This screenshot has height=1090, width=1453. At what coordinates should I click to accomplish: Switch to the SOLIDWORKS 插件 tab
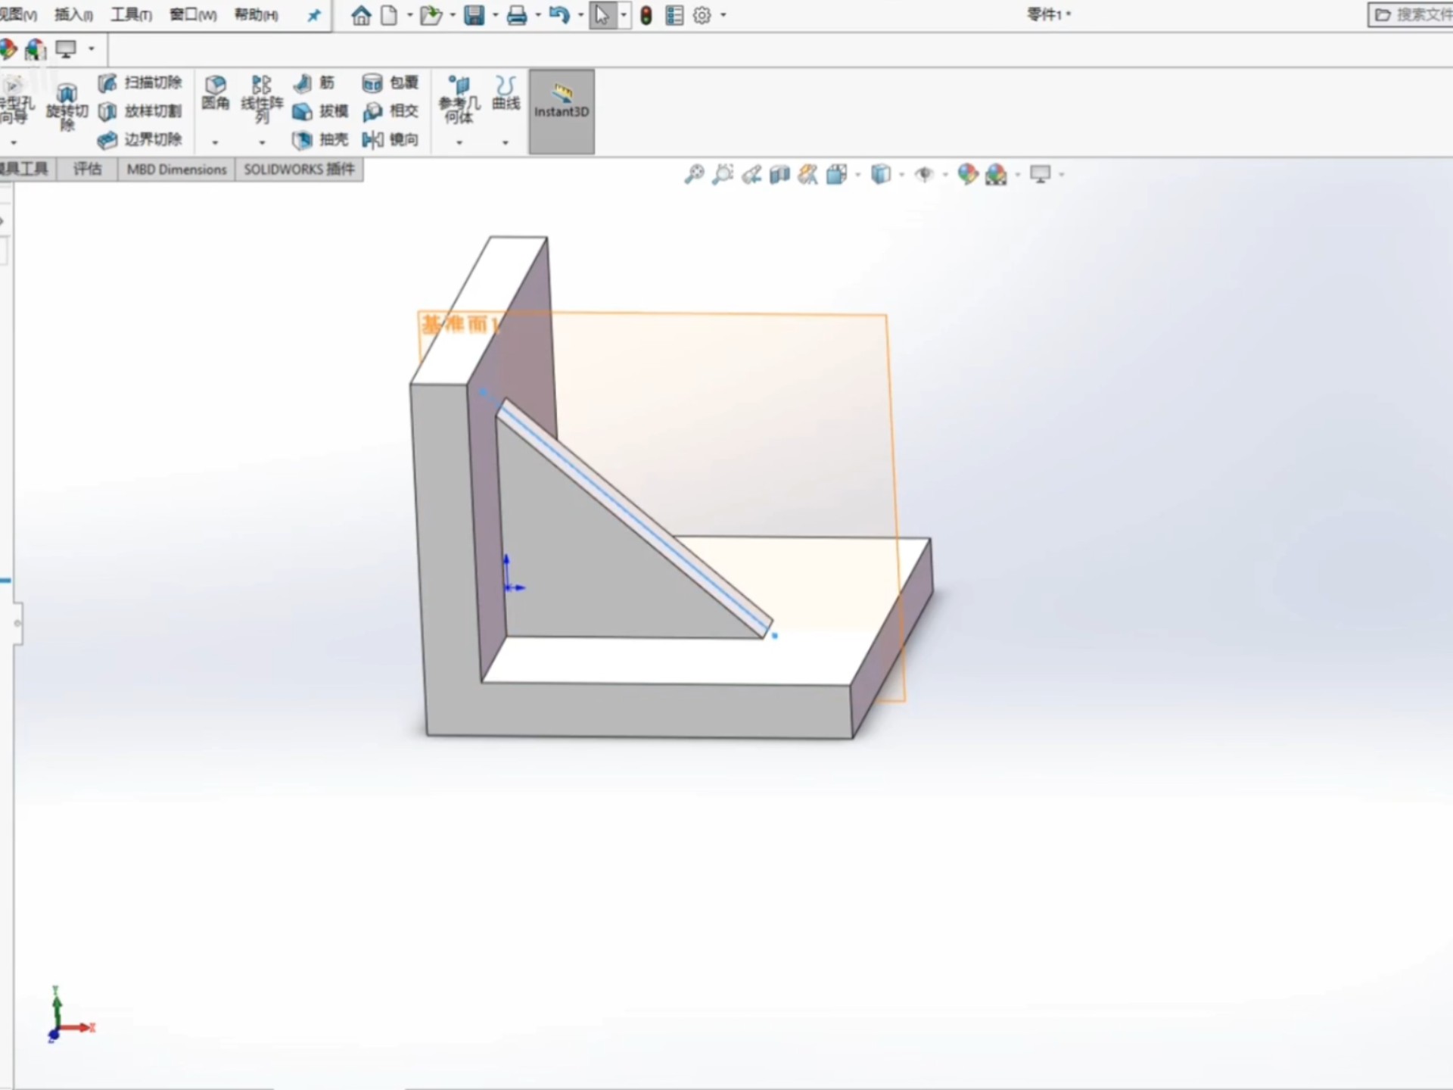click(x=299, y=169)
